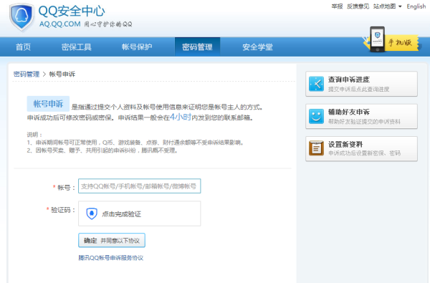Open the 反馈意见 link

358,6
